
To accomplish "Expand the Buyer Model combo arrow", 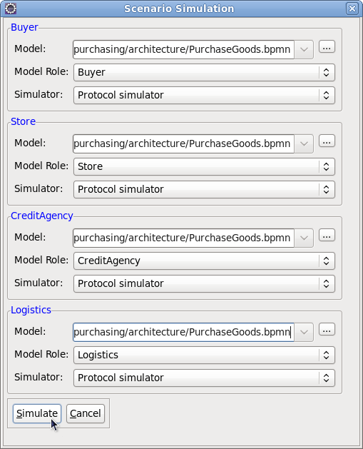I will [x=304, y=49].
